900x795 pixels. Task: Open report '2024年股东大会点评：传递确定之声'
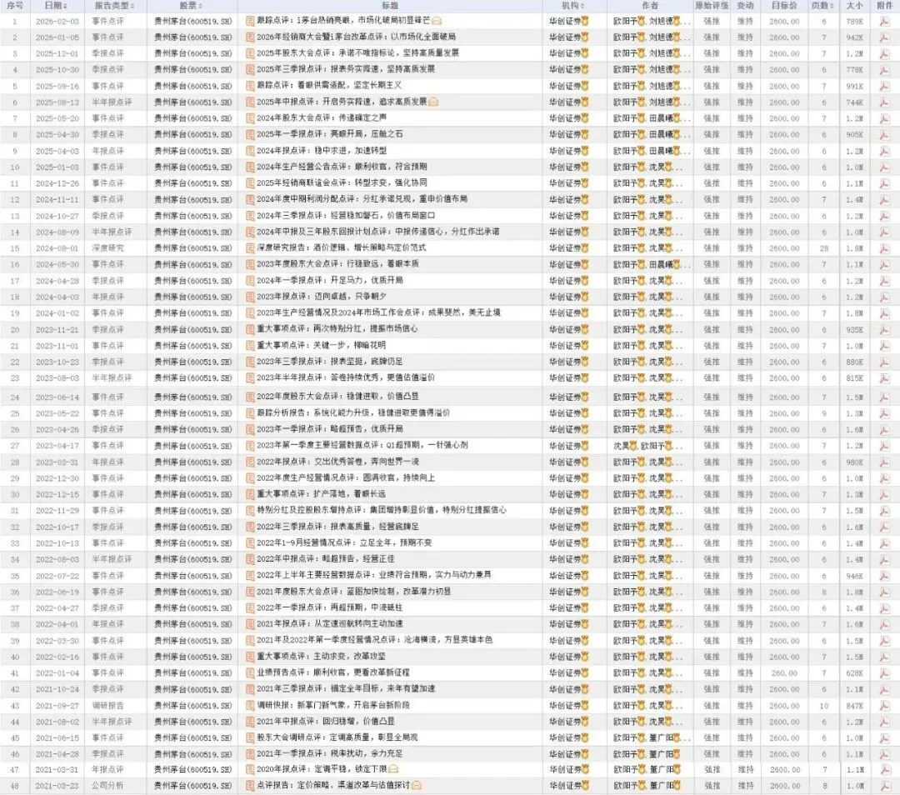pos(322,118)
